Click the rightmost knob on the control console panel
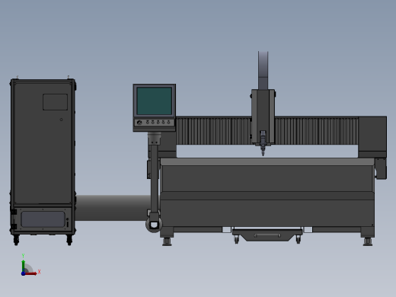Viewport: 396px width, 297px height. coord(168,123)
